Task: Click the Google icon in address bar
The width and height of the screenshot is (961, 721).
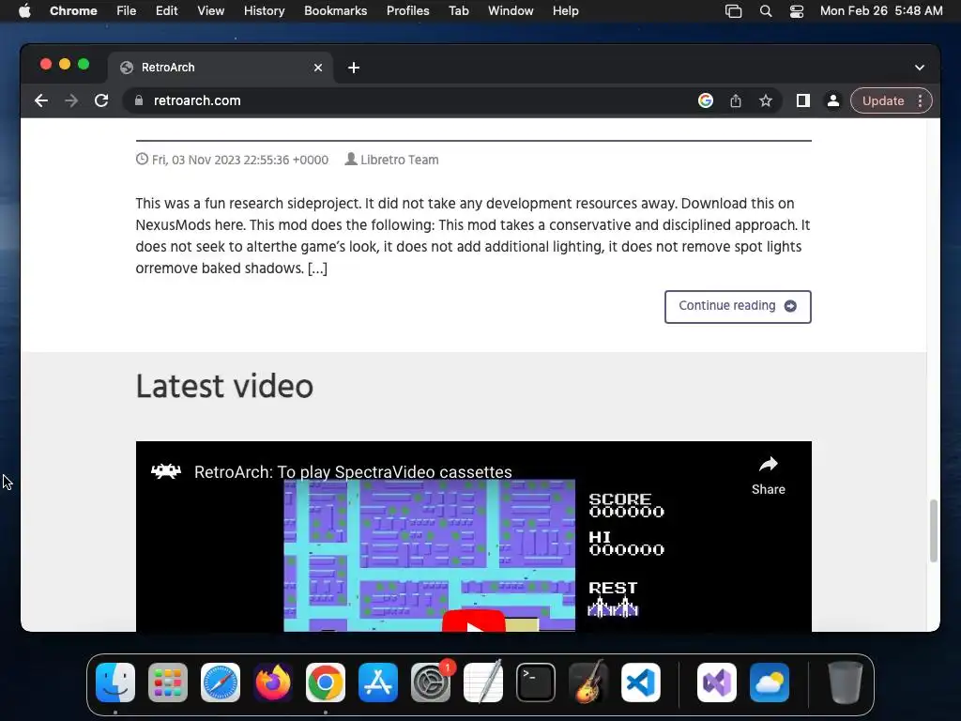Action: click(x=706, y=100)
